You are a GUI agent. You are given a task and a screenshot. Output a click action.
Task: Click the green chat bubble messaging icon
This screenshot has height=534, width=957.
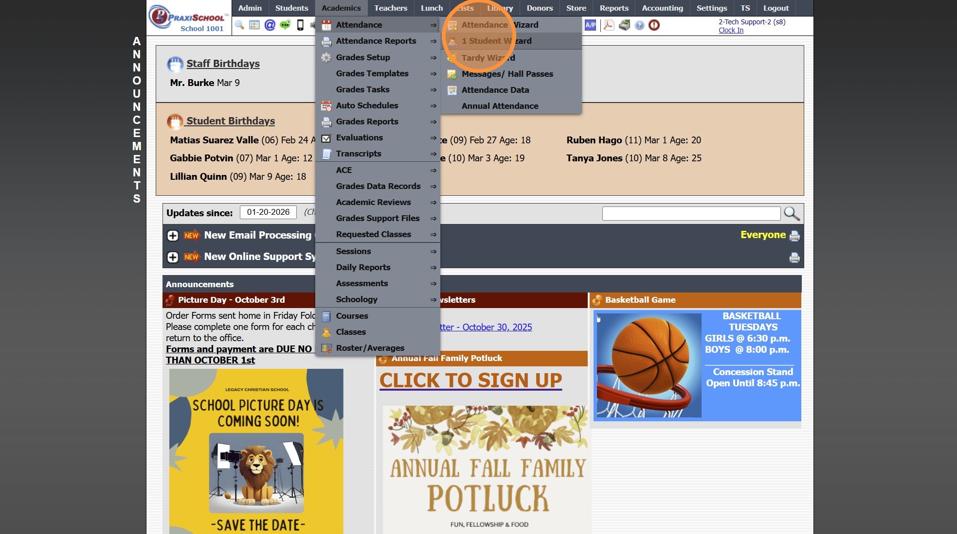[285, 25]
